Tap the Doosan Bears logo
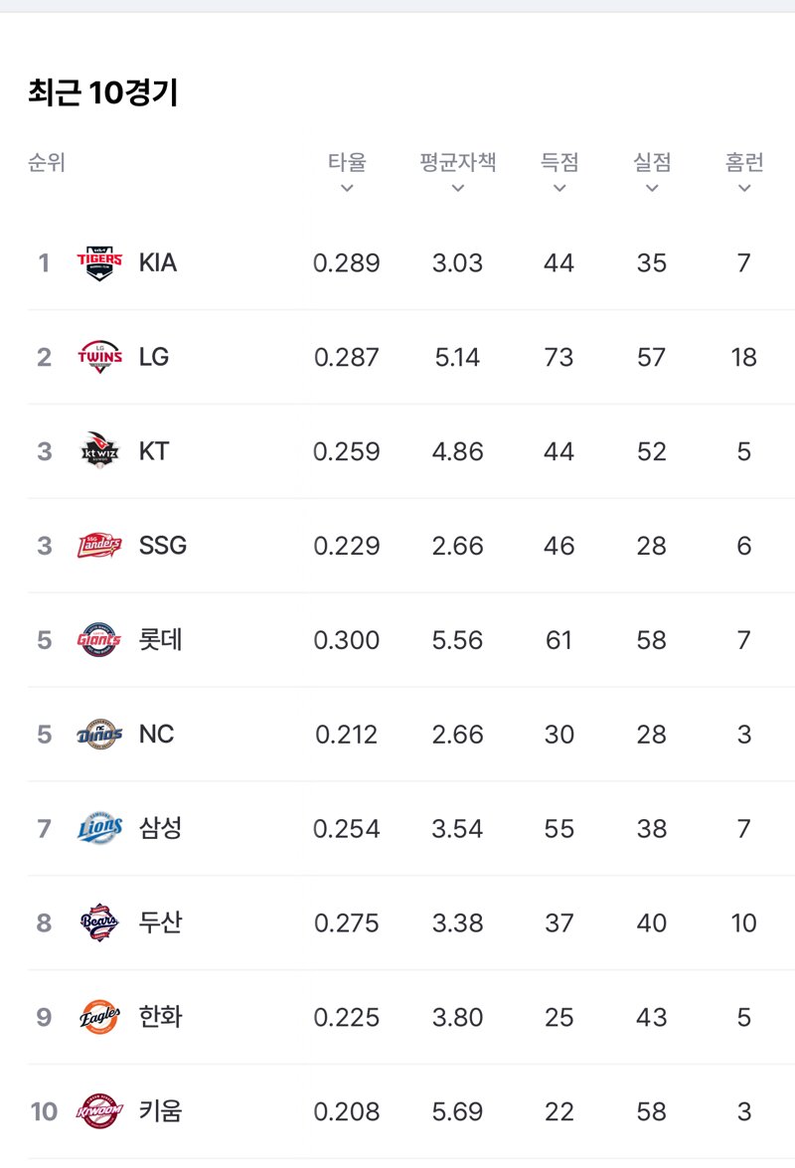Image resolution: width=795 pixels, height=1168 pixels. point(99,922)
